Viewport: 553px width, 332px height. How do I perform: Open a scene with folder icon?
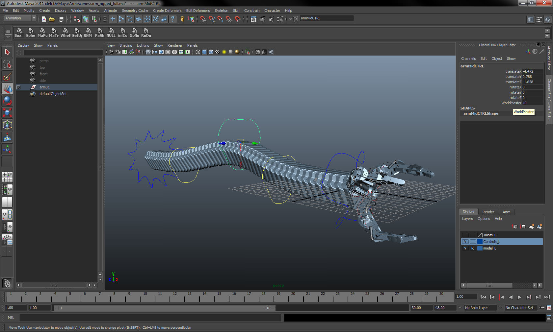pos(52,19)
